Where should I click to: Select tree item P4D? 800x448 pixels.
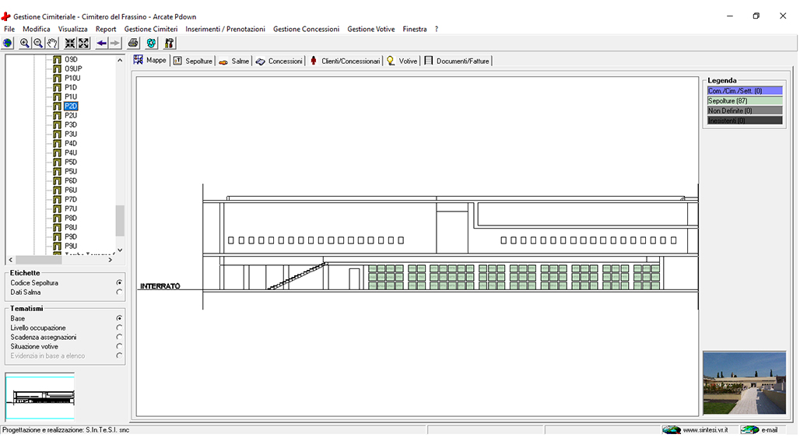click(x=71, y=144)
